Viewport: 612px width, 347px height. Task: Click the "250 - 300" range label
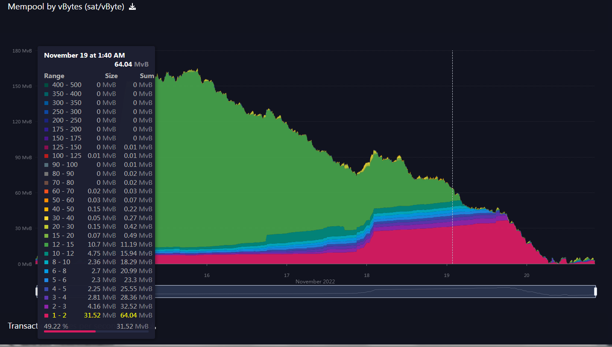point(67,111)
